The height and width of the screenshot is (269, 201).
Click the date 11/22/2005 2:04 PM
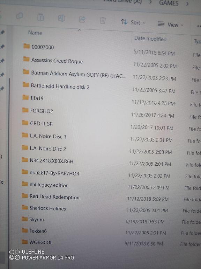pyautogui.click(x=150, y=164)
